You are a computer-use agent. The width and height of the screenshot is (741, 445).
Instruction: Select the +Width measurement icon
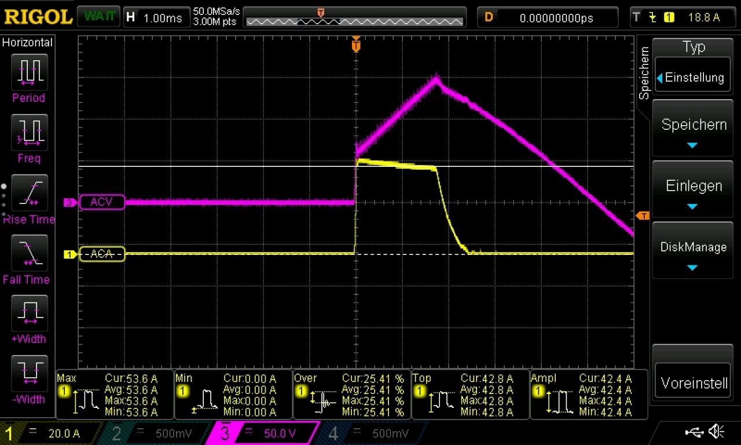(29, 313)
